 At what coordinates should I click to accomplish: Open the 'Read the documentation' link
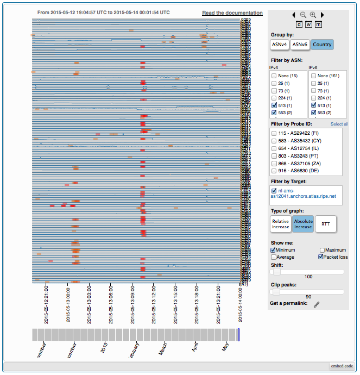click(232, 13)
